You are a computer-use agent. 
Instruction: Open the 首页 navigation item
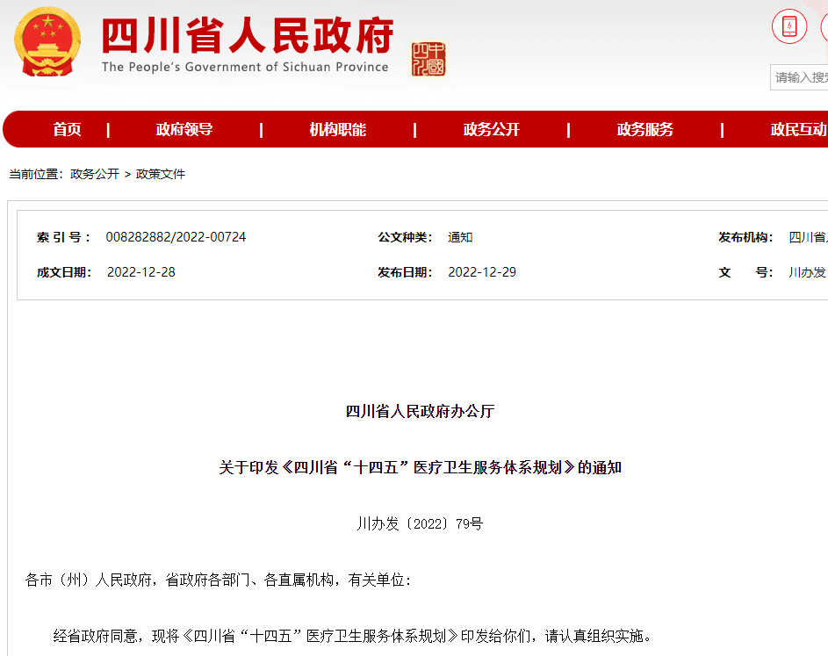(x=67, y=129)
